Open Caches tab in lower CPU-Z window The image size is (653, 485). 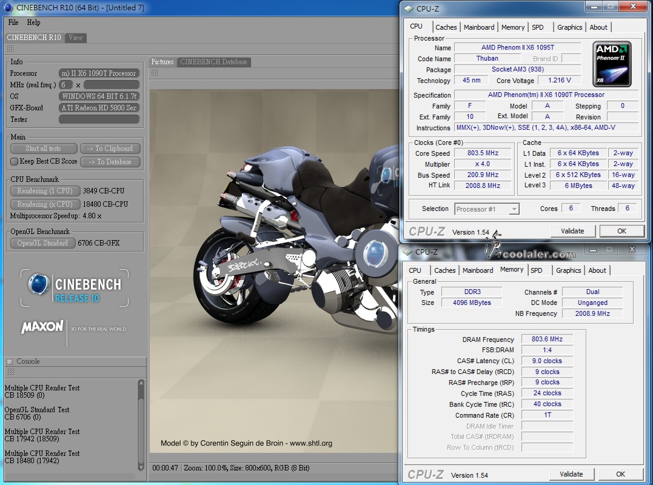445,270
